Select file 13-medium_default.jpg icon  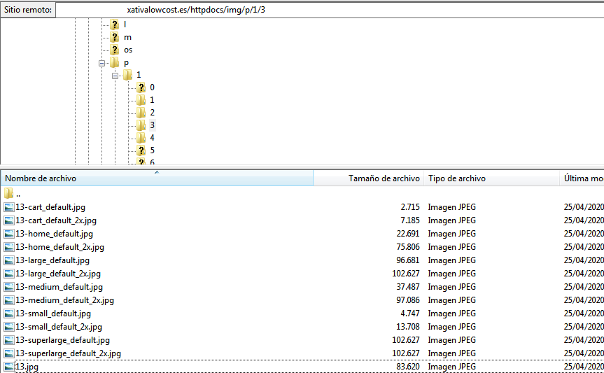click(x=9, y=287)
